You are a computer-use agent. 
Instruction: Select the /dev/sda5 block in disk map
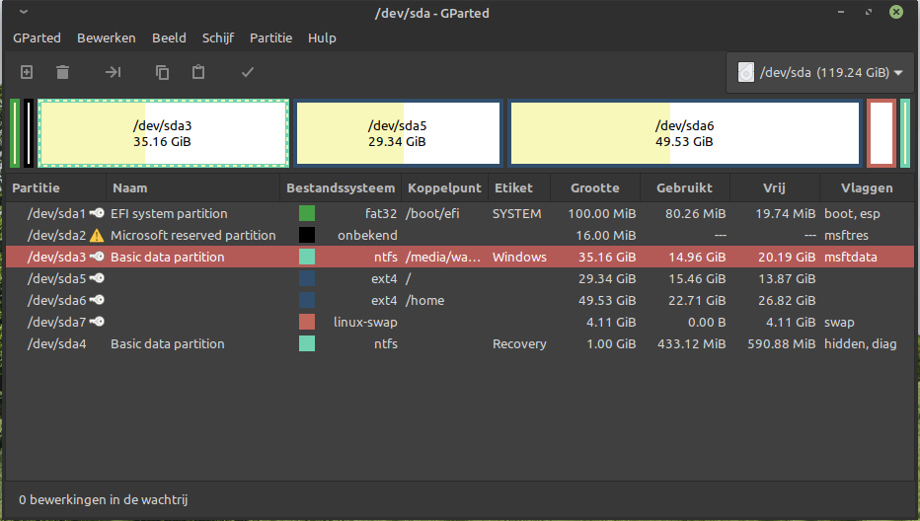tap(398, 133)
